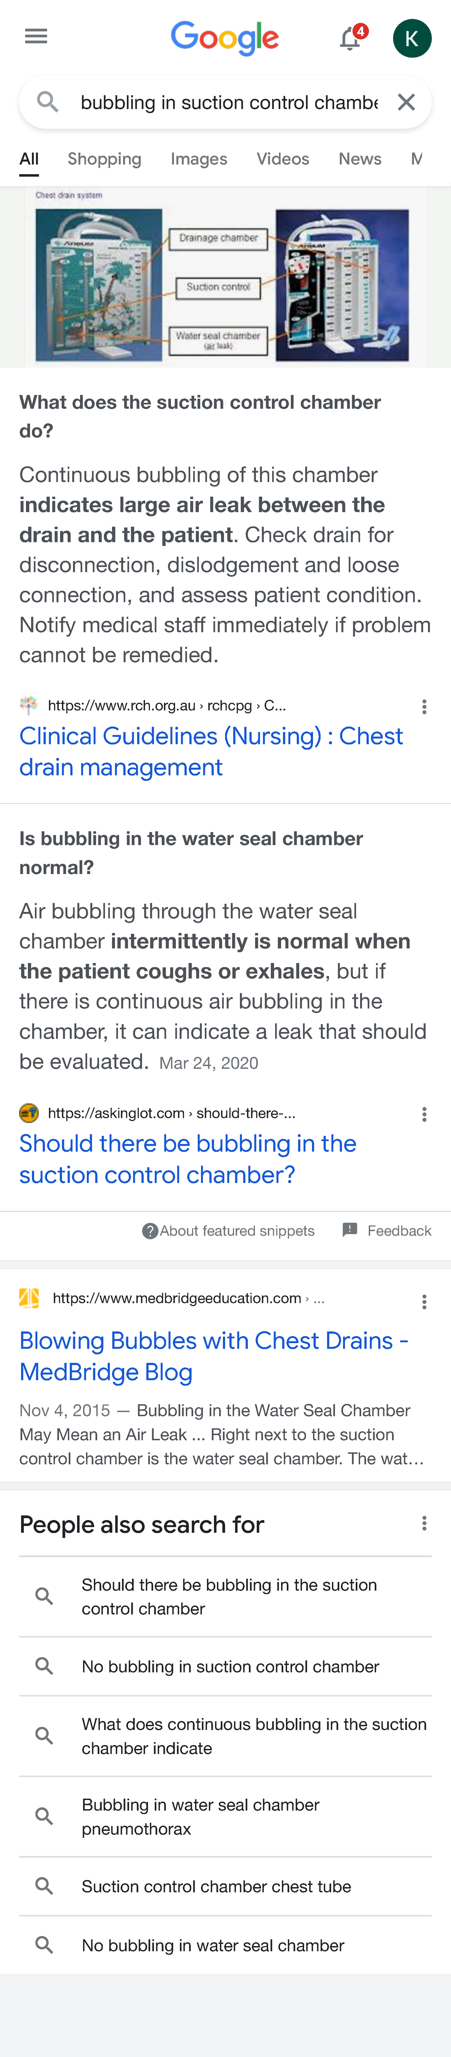This screenshot has width=451, height=2057.
Task: Check notifications via the bell icon
Action: click(350, 38)
